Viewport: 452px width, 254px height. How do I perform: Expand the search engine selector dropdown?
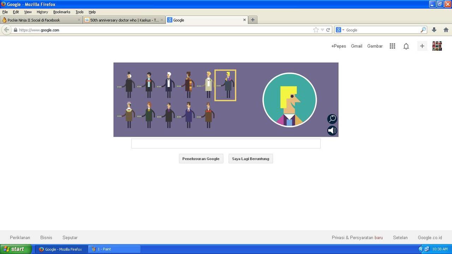[340, 30]
